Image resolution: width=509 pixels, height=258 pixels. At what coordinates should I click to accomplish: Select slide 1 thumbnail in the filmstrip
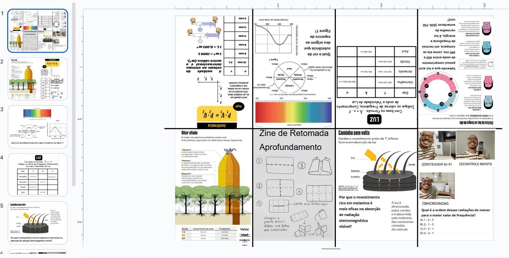pyautogui.click(x=38, y=31)
